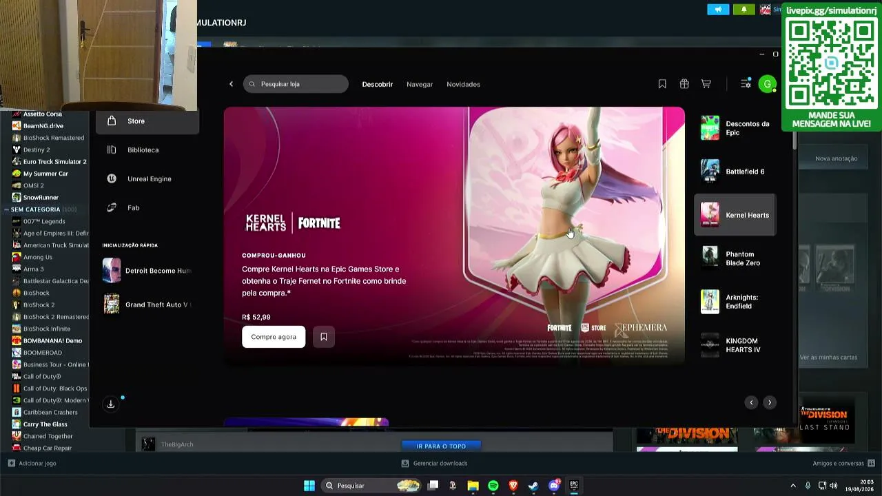
Task: Switch to the Novidades tab
Action: [464, 84]
